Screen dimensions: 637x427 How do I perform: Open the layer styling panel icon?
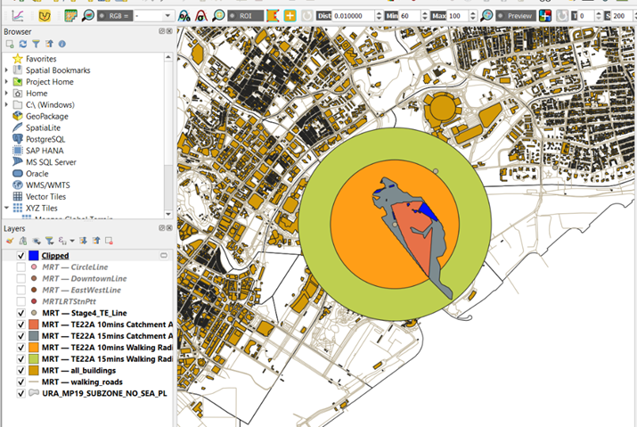(10, 241)
